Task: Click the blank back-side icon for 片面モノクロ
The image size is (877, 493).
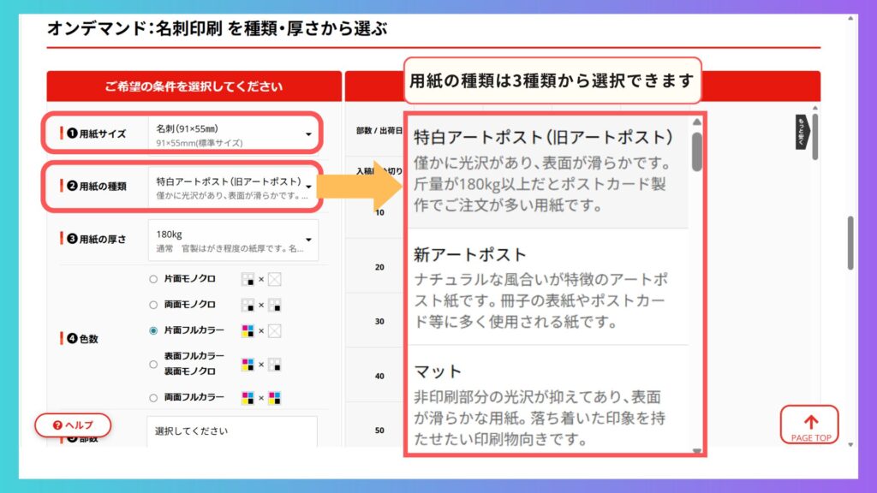Action: point(275,279)
